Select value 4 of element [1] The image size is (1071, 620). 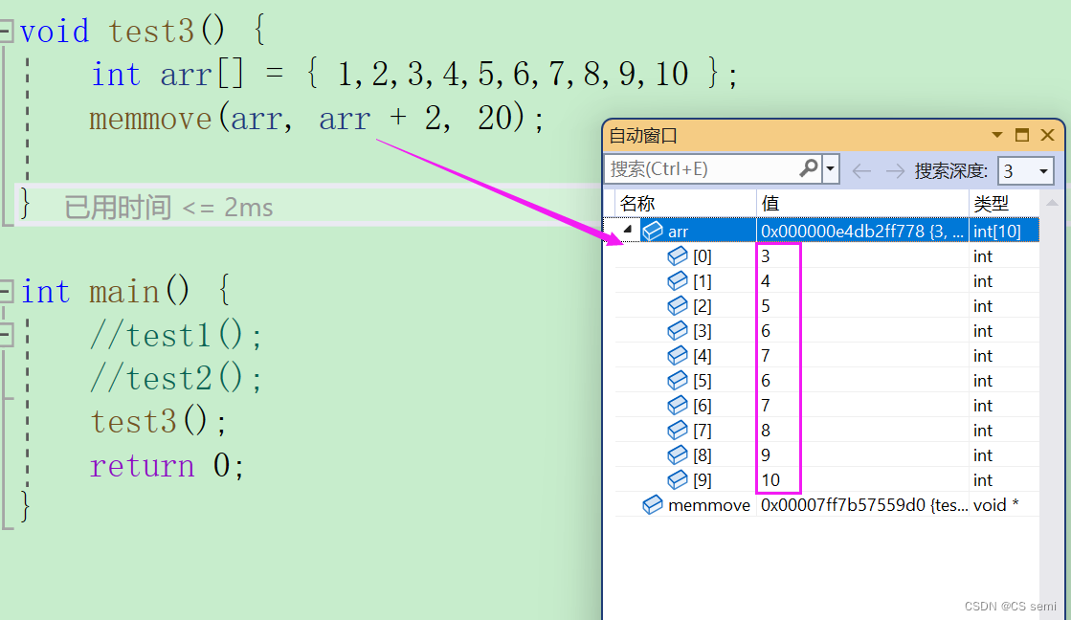click(766, 280)
